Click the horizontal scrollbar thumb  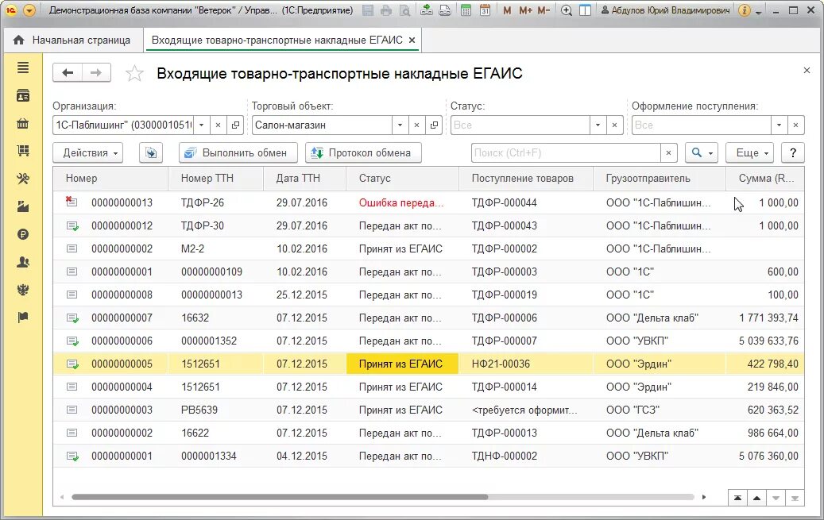point(280,497)
